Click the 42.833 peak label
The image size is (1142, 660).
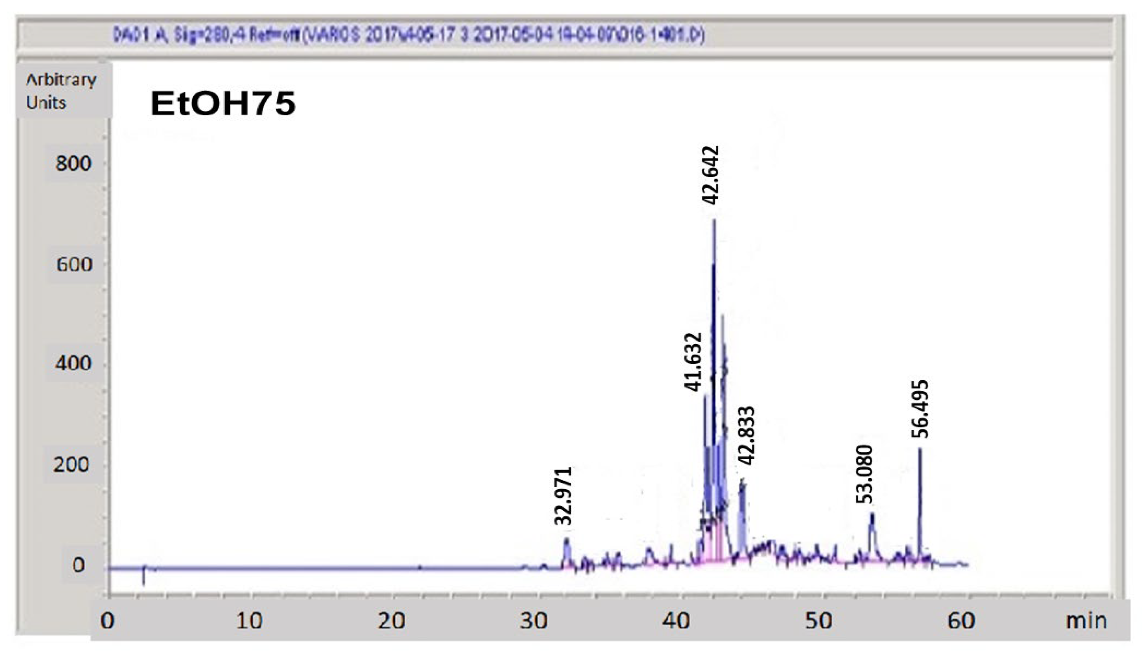[x=746, y=436]
